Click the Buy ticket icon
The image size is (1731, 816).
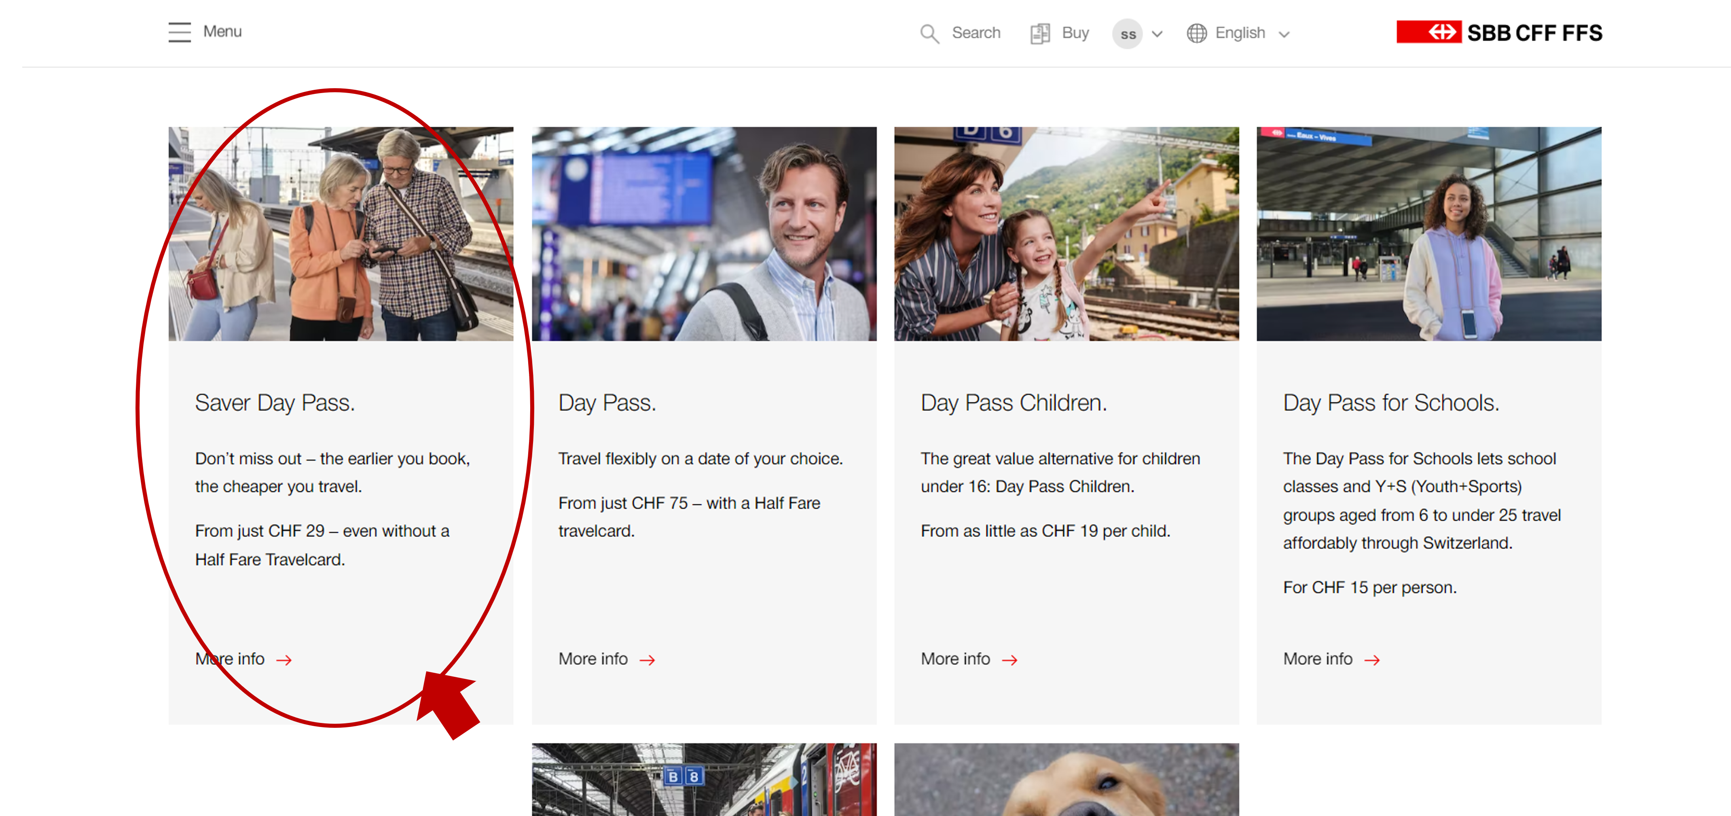(1039, 34)
